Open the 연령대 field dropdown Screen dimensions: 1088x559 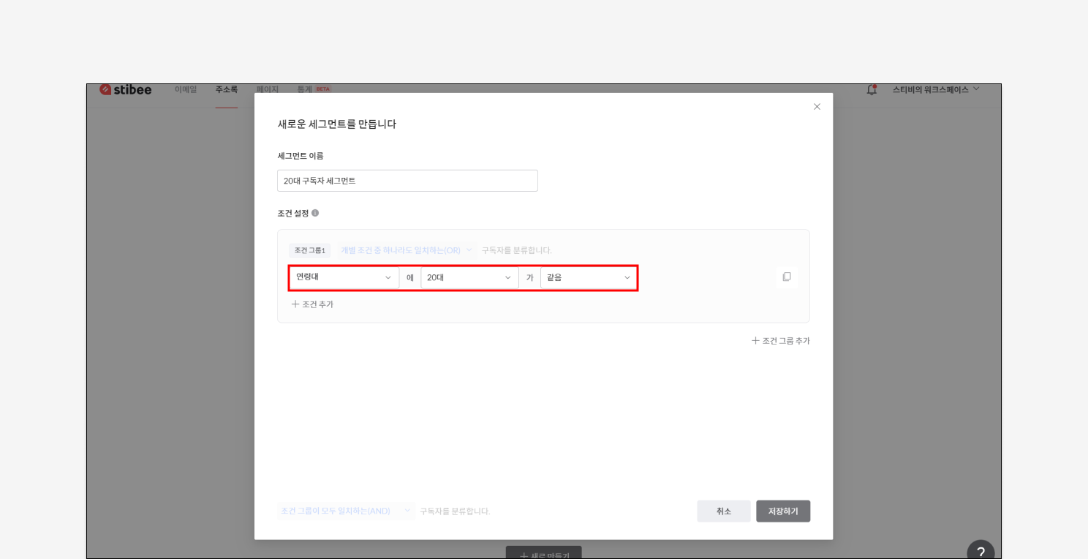click(x=344, y=277)
